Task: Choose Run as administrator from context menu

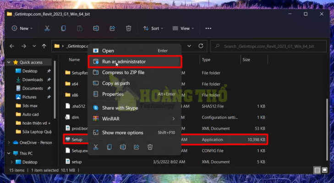Action: 124,61
